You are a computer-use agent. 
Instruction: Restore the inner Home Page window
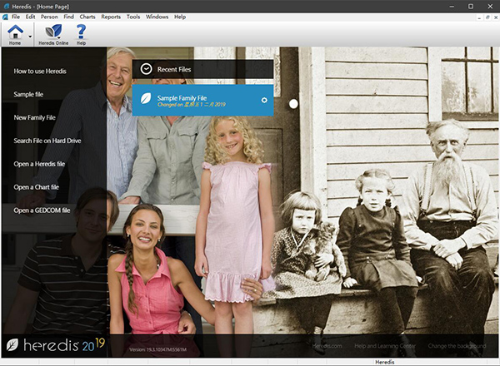pos(487,17)
